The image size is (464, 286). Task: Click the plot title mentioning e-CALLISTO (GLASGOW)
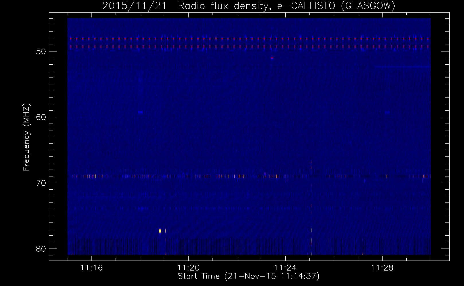click(249, 6)
